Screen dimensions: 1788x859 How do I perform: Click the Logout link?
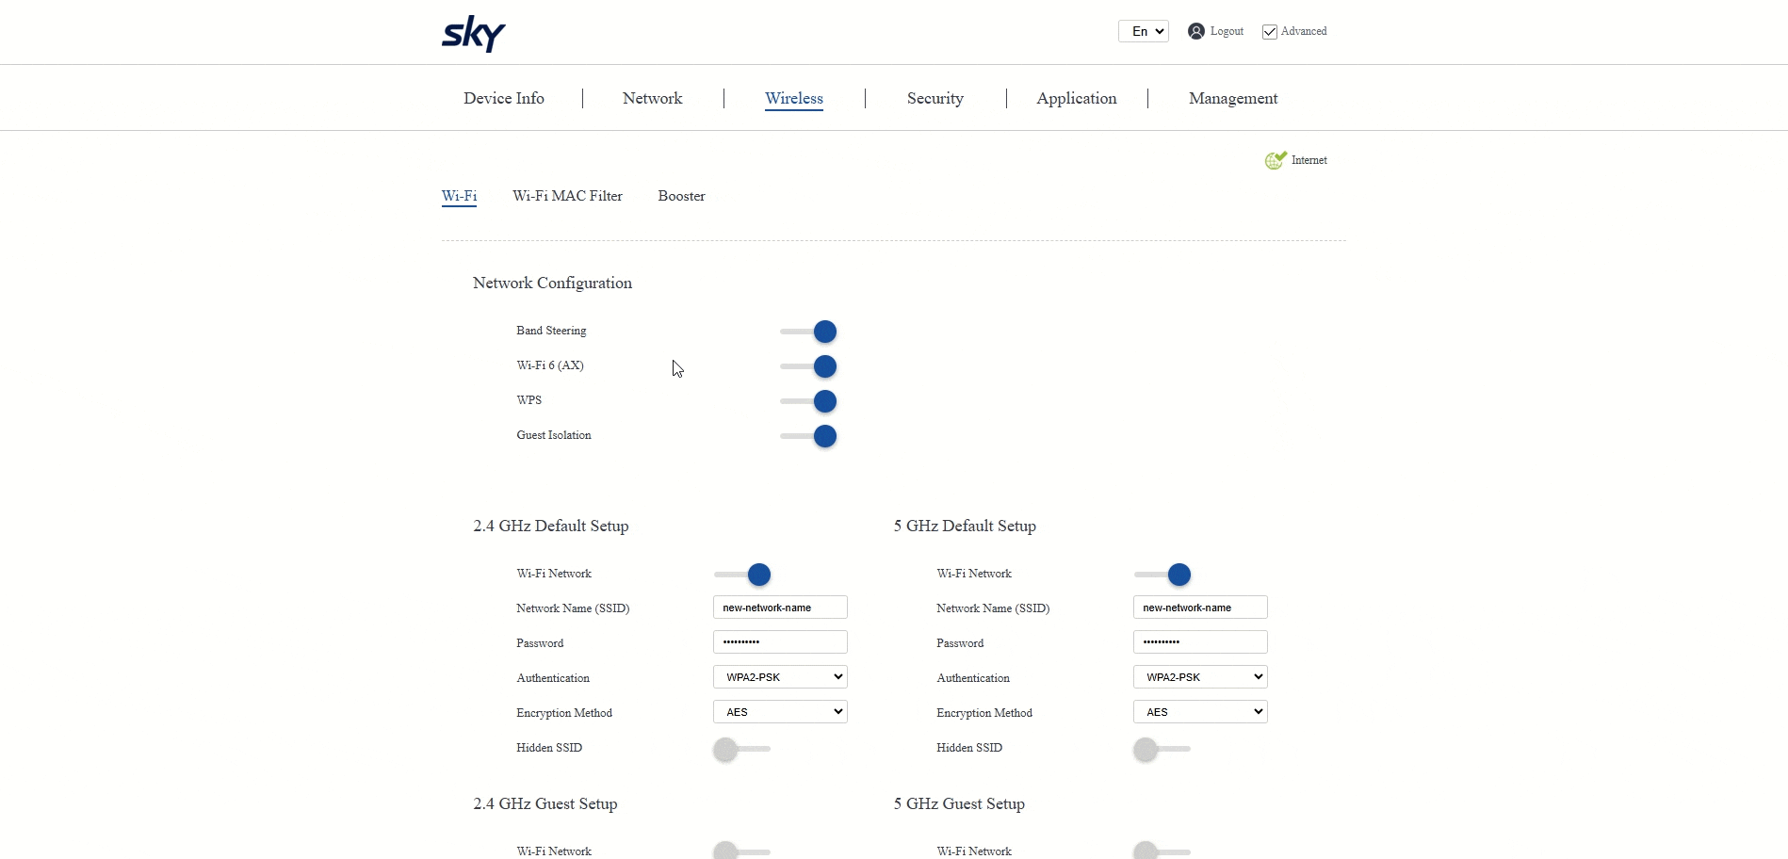(x=1227, y=31)
